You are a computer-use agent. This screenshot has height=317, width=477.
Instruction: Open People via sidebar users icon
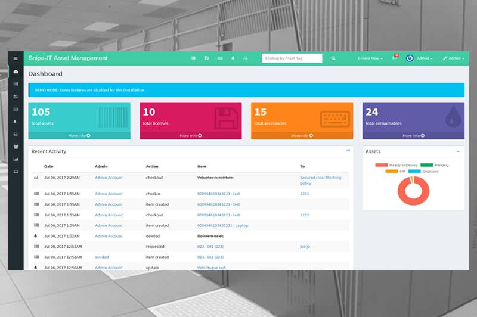coord(16,146)
